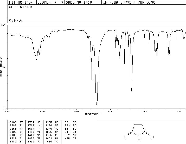This screenshot has height=144, width=186.
Task: Select peak table entry 1003
Action: 52,138
